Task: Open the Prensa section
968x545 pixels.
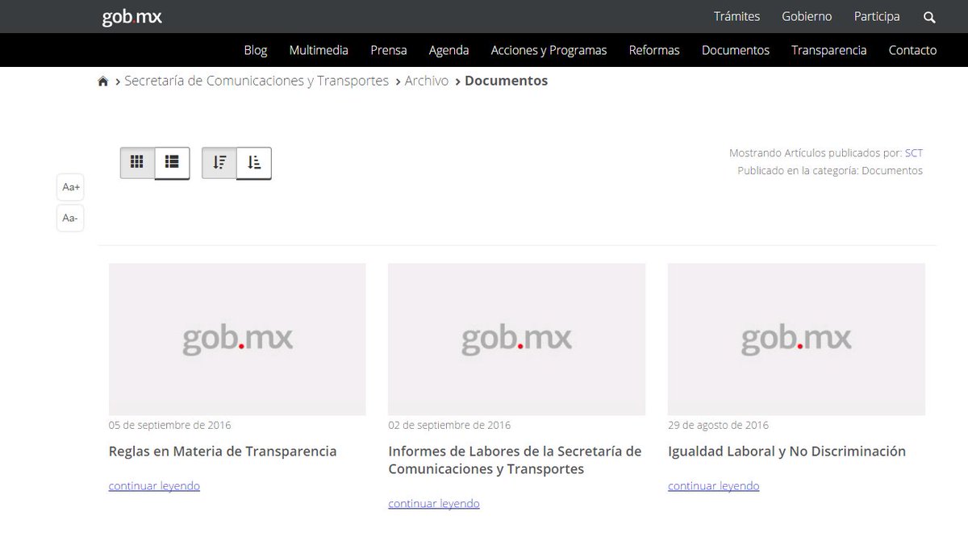Action: [389, 50]
